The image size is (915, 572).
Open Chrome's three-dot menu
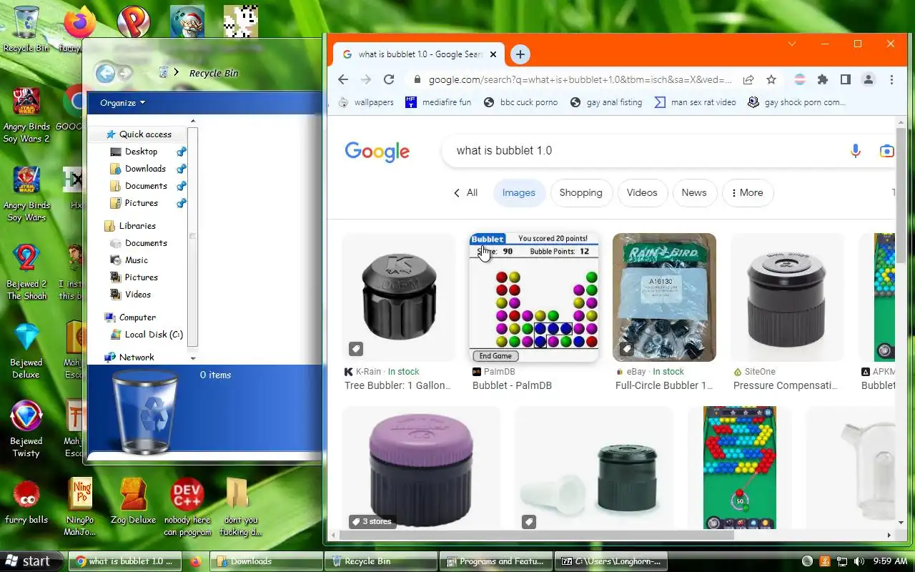[x=891, y=79]
